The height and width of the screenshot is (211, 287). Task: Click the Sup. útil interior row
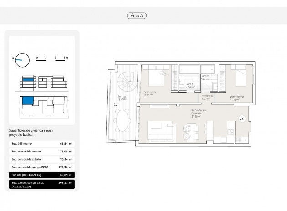pos(41,143)
